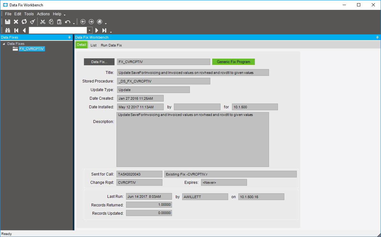Pin the Data Fix Workbench panel

[x=377, y=37]
